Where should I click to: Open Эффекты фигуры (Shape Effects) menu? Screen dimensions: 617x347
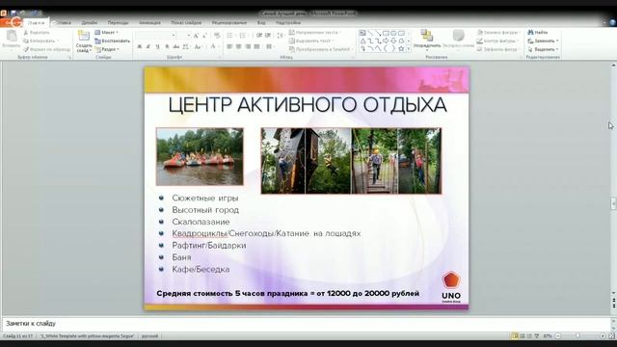(499, 49)
